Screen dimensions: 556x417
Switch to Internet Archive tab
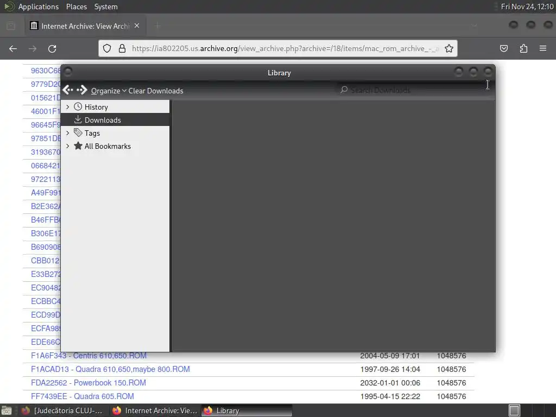85,26
